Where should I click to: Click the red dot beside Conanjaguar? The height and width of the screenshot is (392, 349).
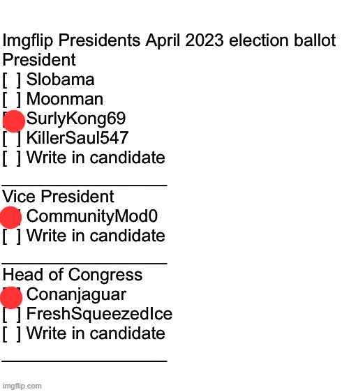click(11, 298)
